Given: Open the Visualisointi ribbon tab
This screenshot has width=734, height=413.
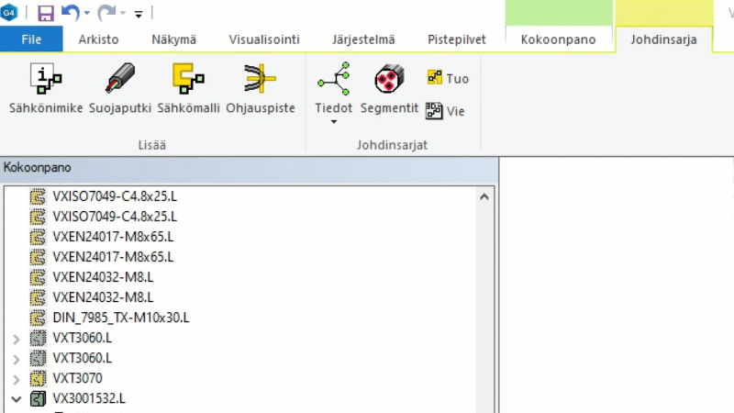Looking at the screenshot, I should pyautogui.click(x=264, y=39).
